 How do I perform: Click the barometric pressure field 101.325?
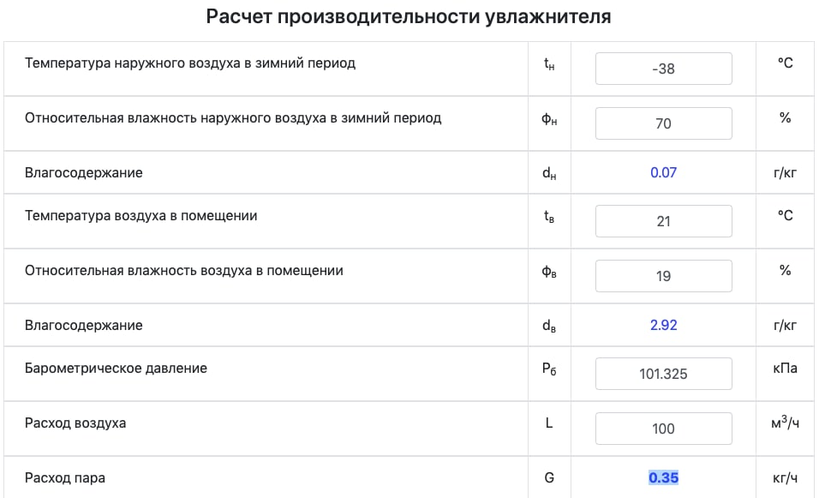(x=663, y=374)
